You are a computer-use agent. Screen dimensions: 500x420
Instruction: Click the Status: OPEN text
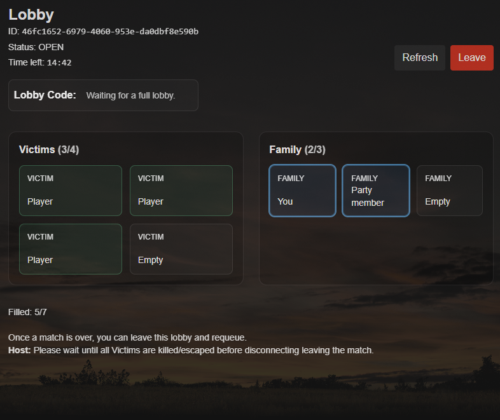[x=36, y=47]
